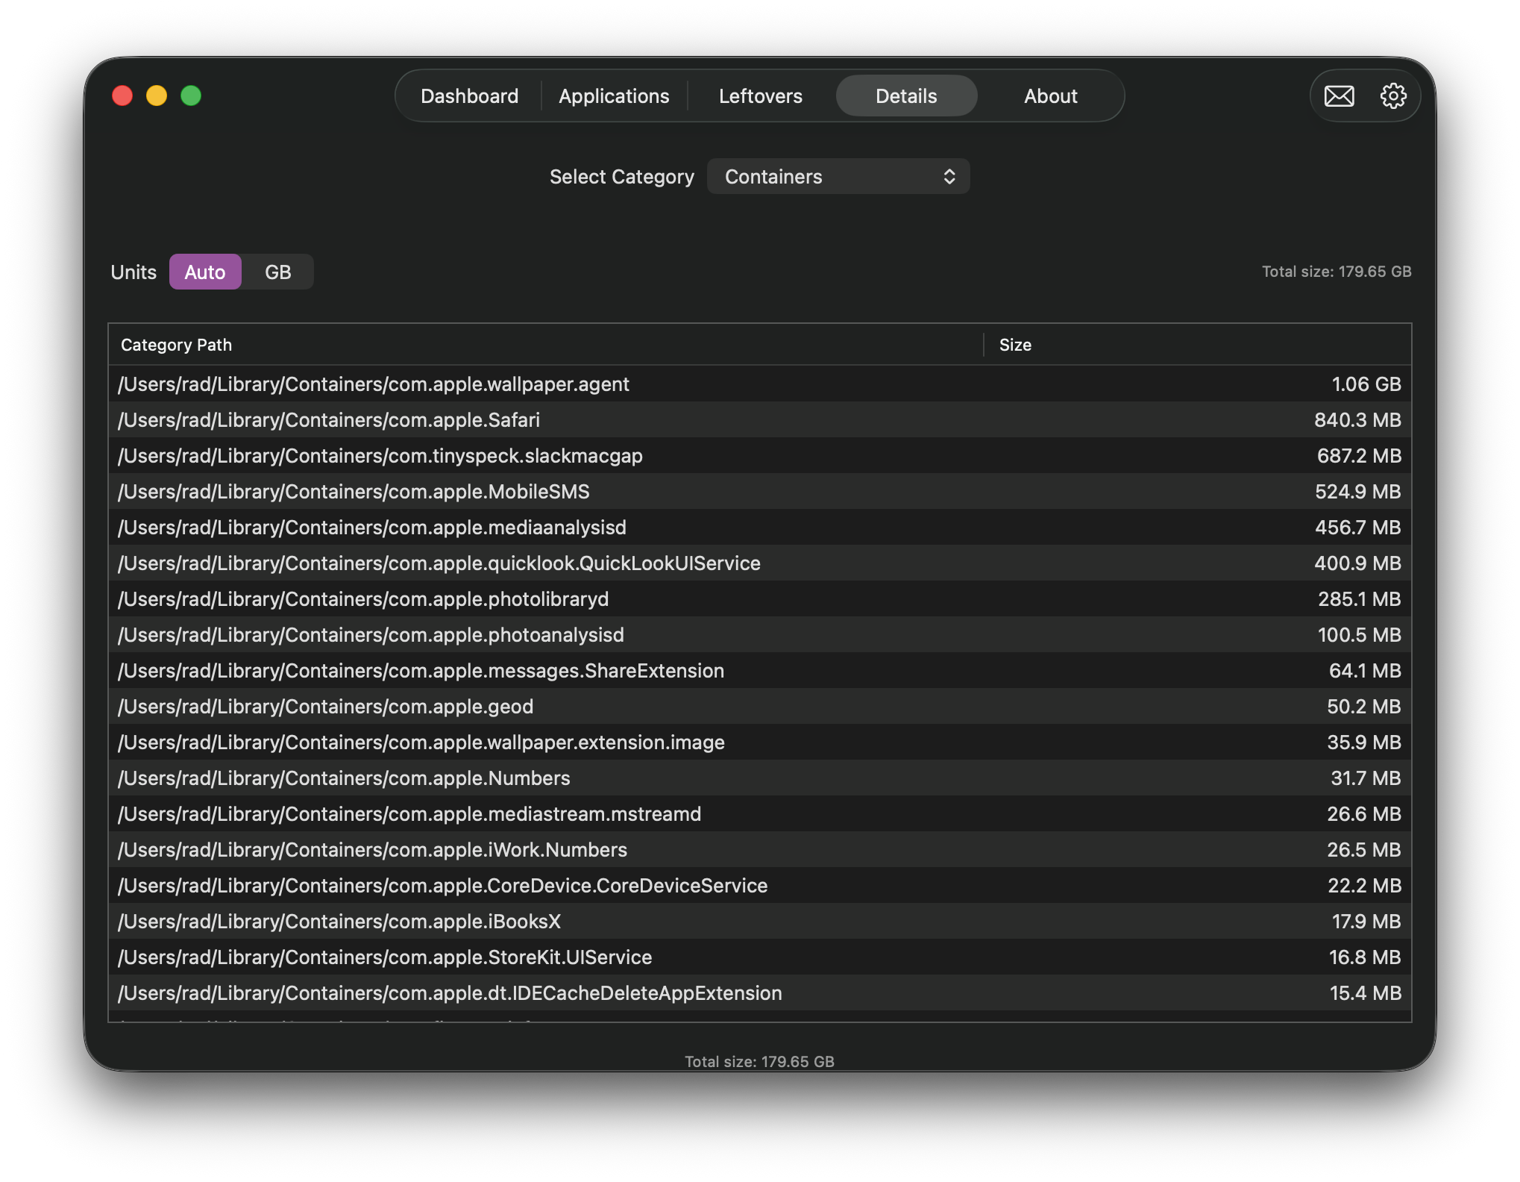This screenshot has width=1520, height=1182.
Task: Select the StoreKit.UIService row
Action: (759, 957)
